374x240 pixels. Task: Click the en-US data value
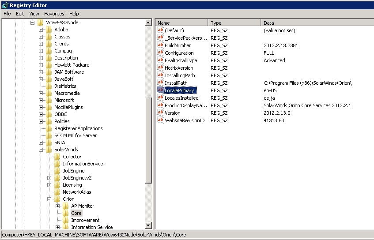pos(270,90)
